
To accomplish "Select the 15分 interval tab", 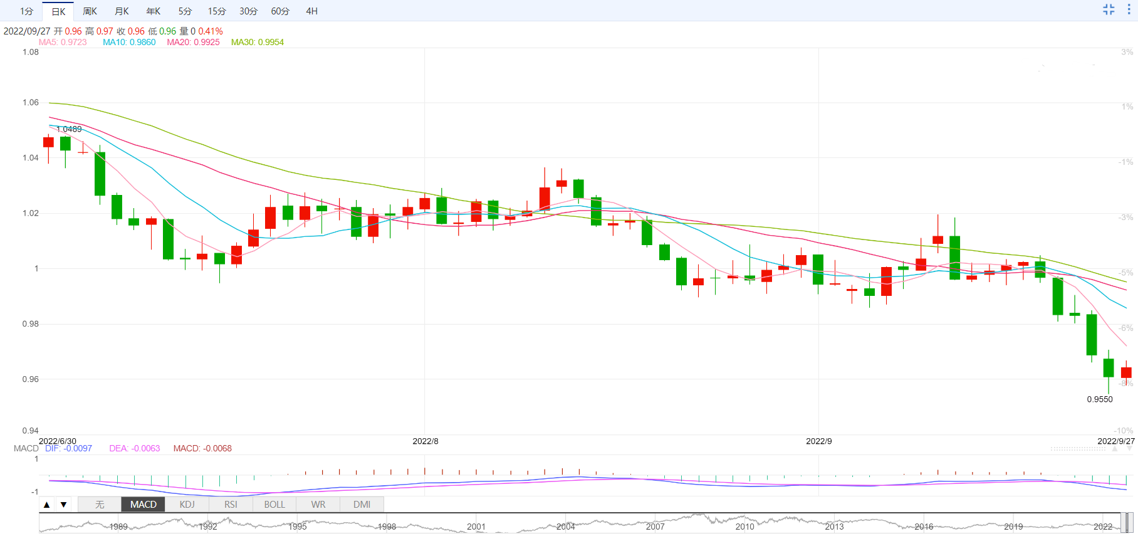I will pos(217,11).
